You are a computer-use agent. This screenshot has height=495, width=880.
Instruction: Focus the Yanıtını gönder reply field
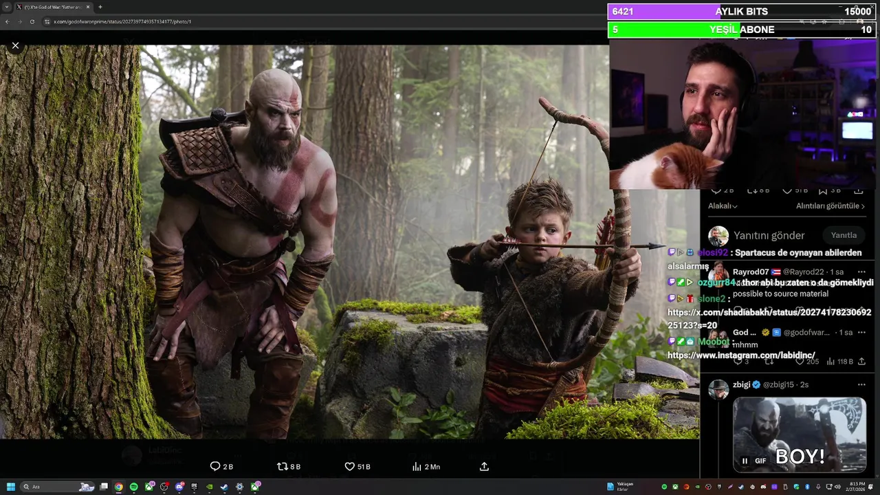coord(769,236)
